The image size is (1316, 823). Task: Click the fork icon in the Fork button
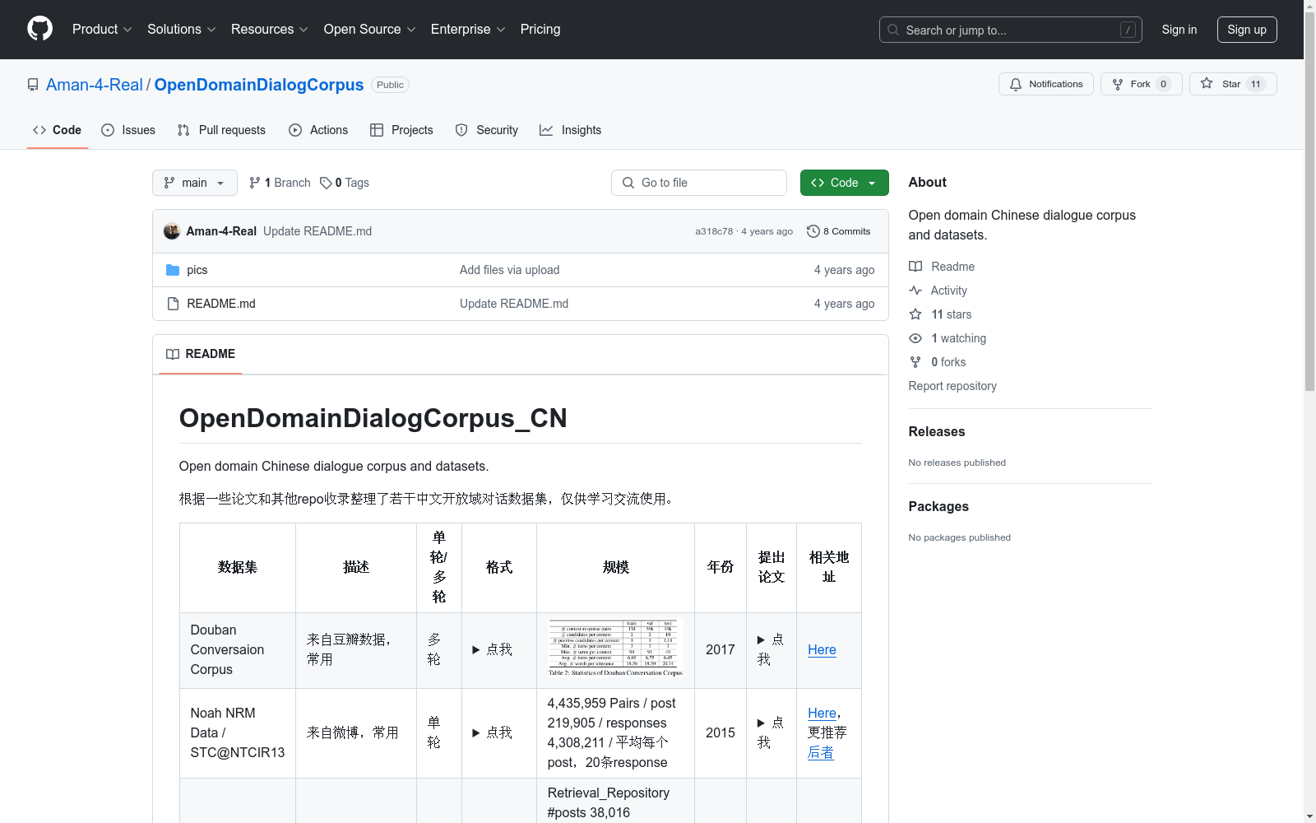click(x=1118, y=84)
